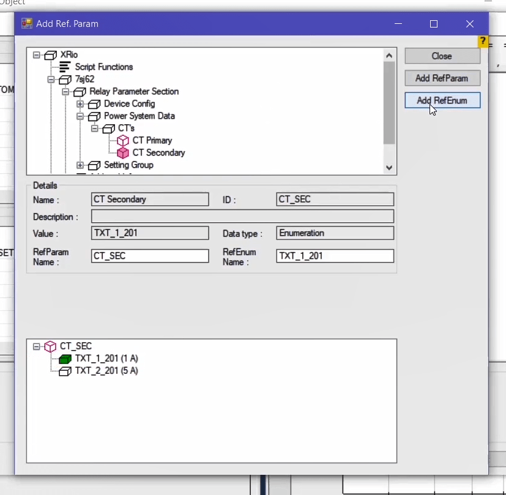Viewport: 506px width, 495px height.
Task: Click into the RefParam Name field
Action: point(149,256)
